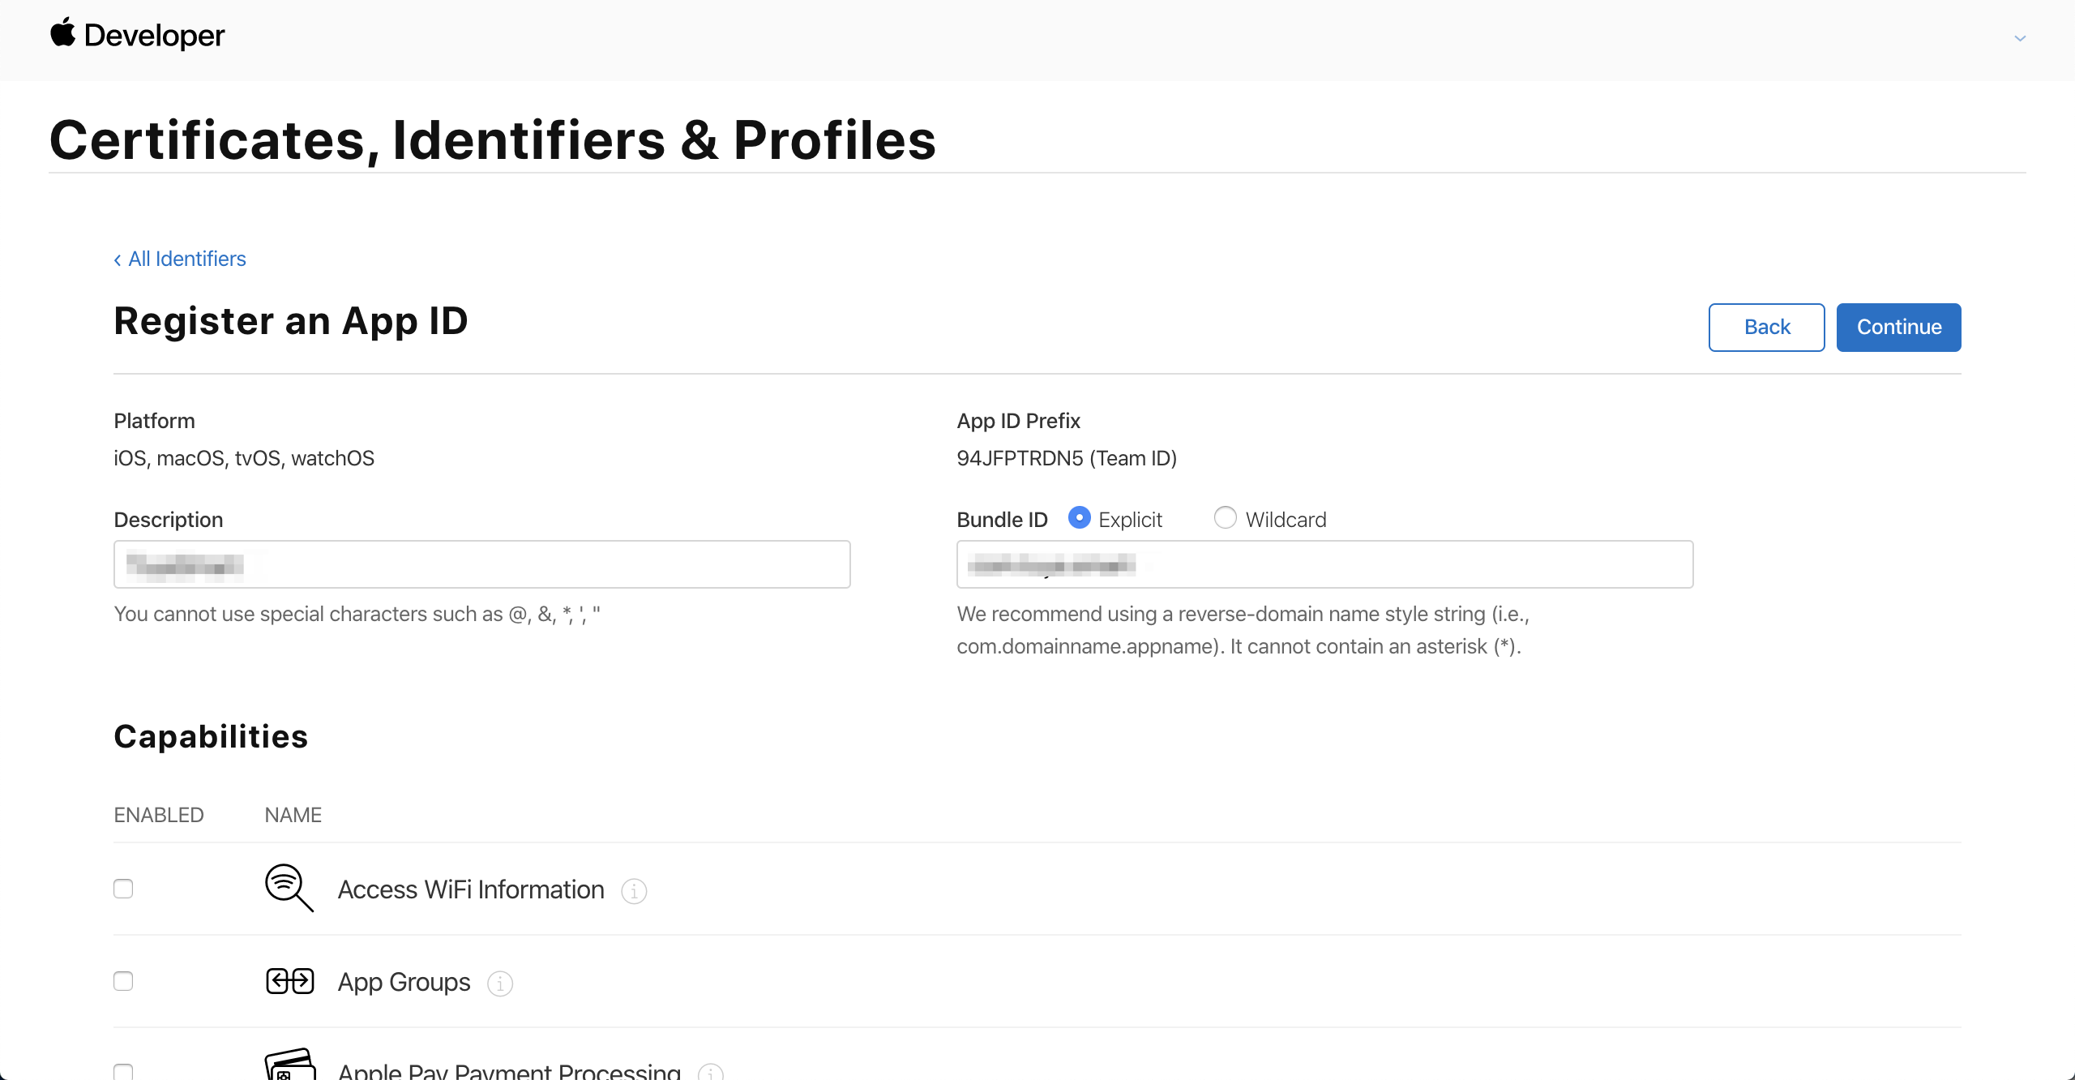Click the Access WiFi Information magnifier icon
2075x1080 pixels.
click(x=289, y=888)
